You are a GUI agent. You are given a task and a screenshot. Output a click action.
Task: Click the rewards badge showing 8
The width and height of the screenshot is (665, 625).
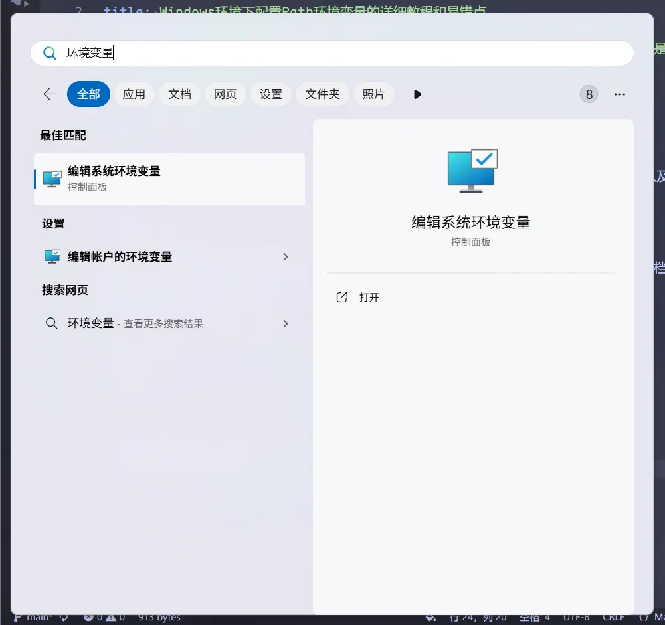click(x=589, y=94)
